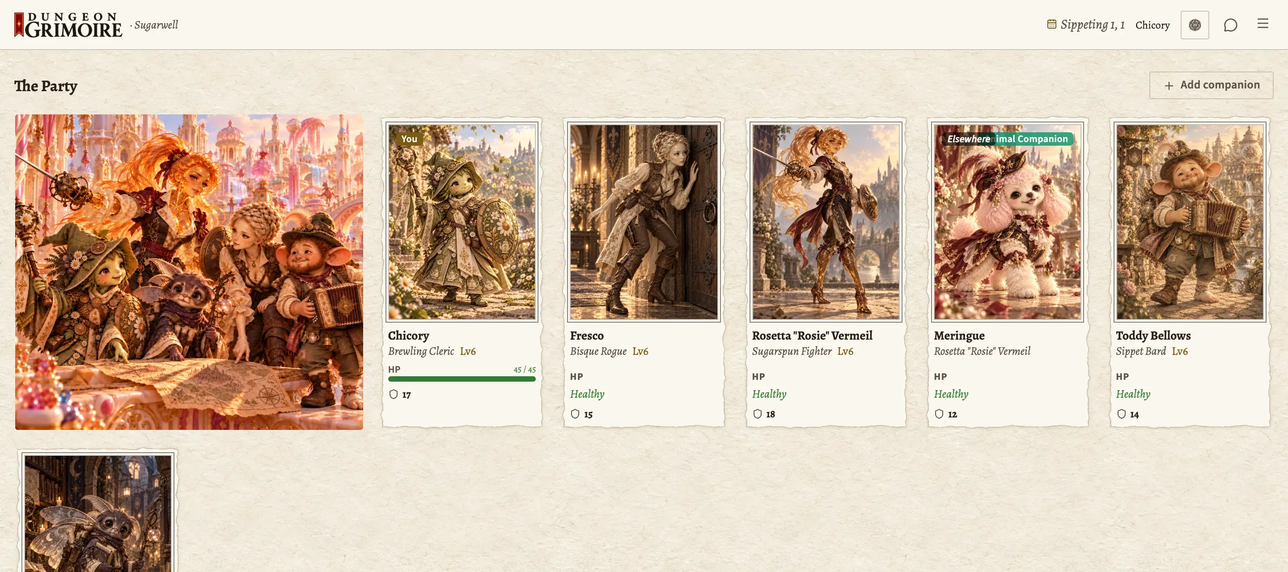Click Meringue's 'Healthy' status
Image resolution: width=1288 pixels, height=572 pixels.
951,394
